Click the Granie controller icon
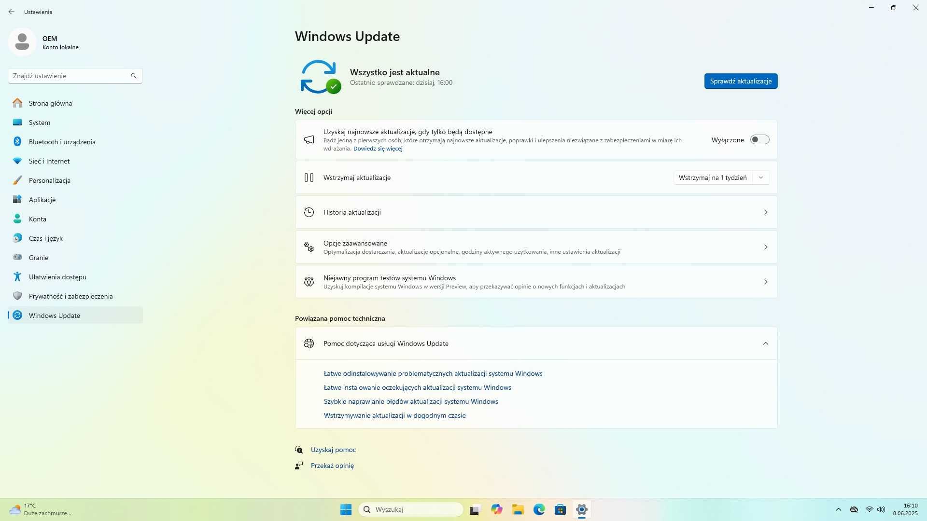927x521 pixels. (x=17, y=257)
